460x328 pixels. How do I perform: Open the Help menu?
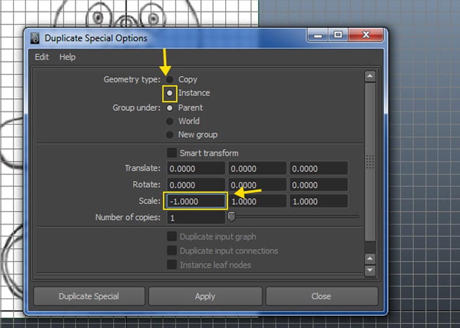[x=68, y=57]
